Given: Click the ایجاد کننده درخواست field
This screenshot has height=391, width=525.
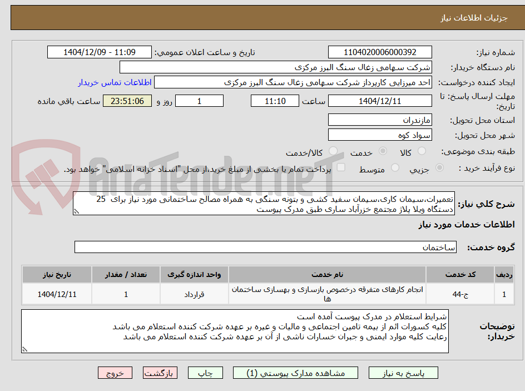Looking at the screenshot, I should click(293, 82).
